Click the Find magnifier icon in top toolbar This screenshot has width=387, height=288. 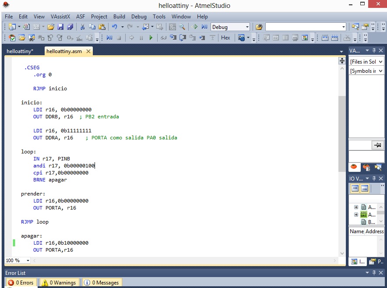182,27
